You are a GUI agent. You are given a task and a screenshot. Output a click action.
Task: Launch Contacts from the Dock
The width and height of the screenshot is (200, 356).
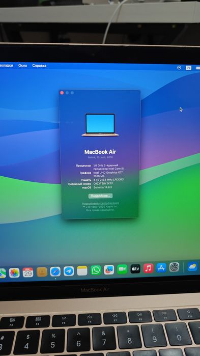[x=42, y=272]
